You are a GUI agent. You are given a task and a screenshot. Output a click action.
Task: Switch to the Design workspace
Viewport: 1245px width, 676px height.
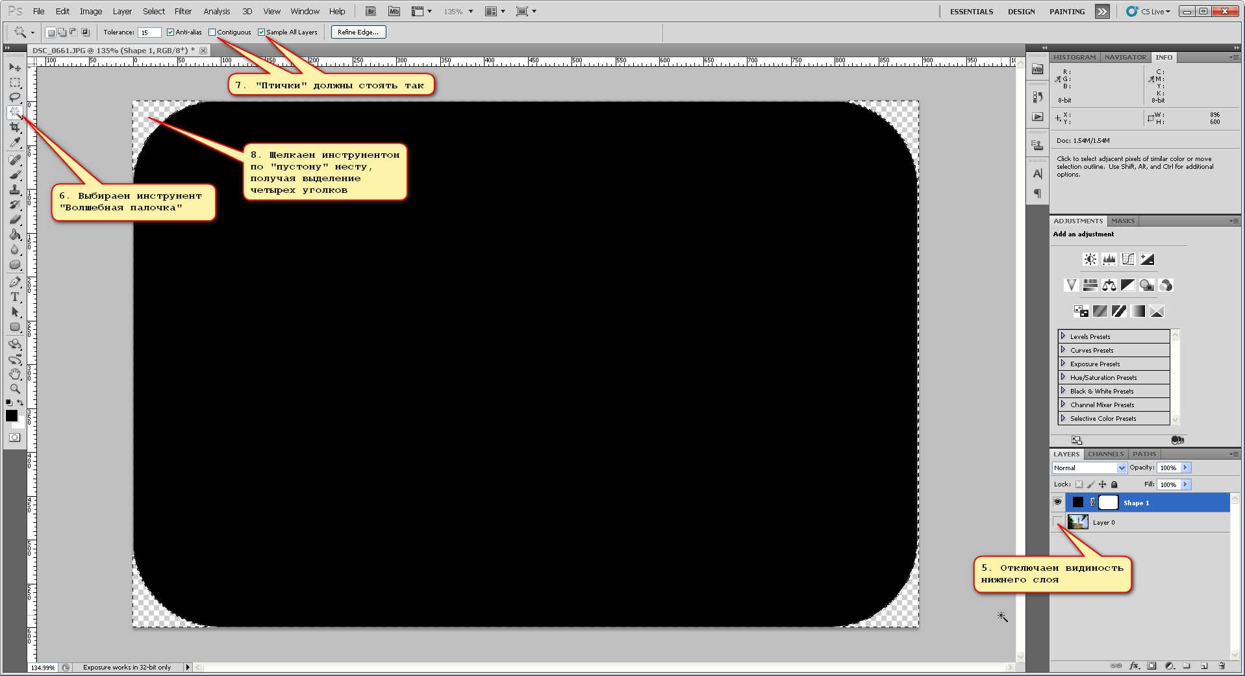pos(1021,11)
